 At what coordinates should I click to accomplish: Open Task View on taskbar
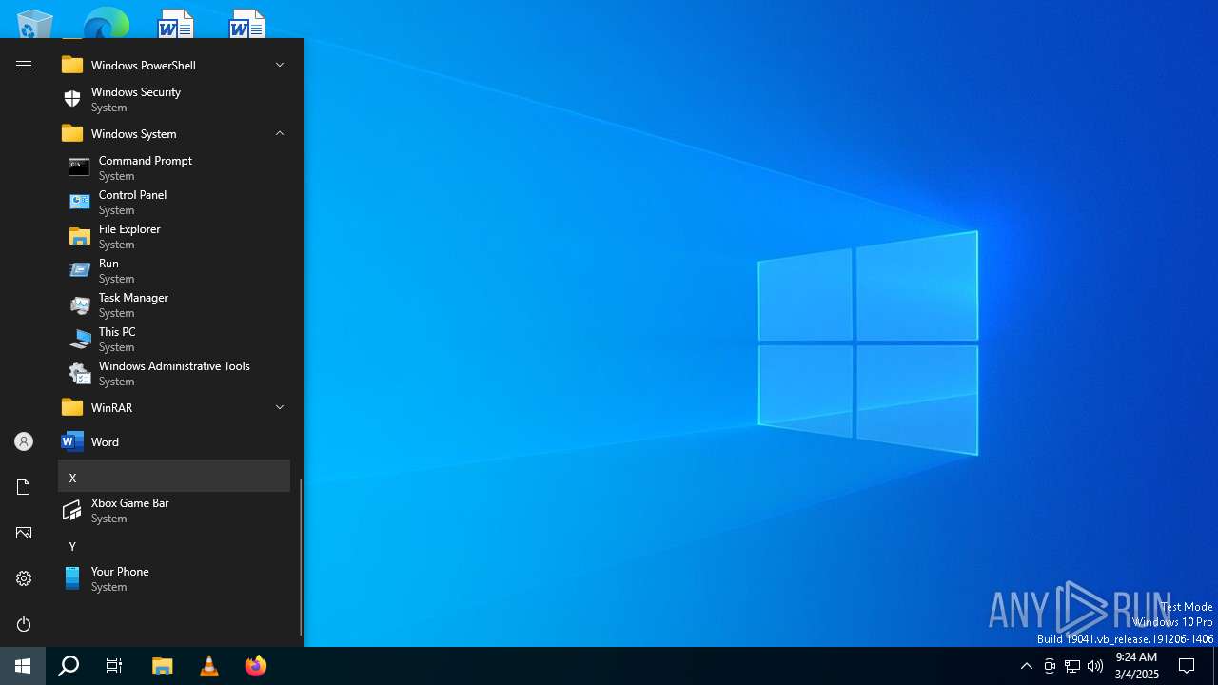[114, 666]
